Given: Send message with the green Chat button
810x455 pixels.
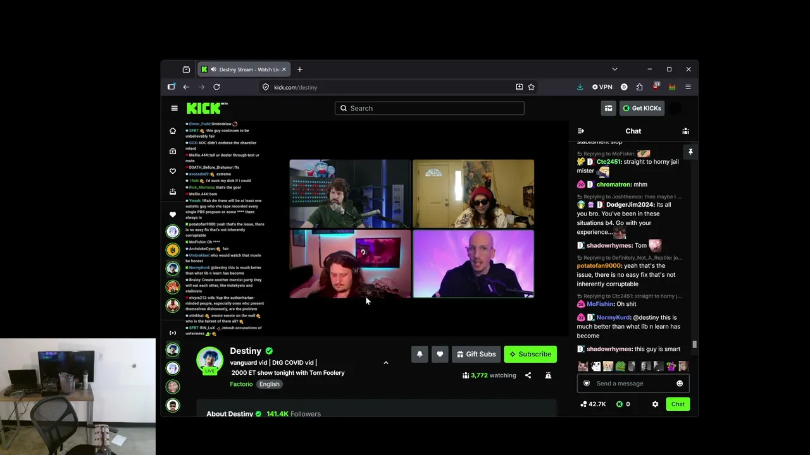Looking at the screenshot, I should [x=678, y=404].
